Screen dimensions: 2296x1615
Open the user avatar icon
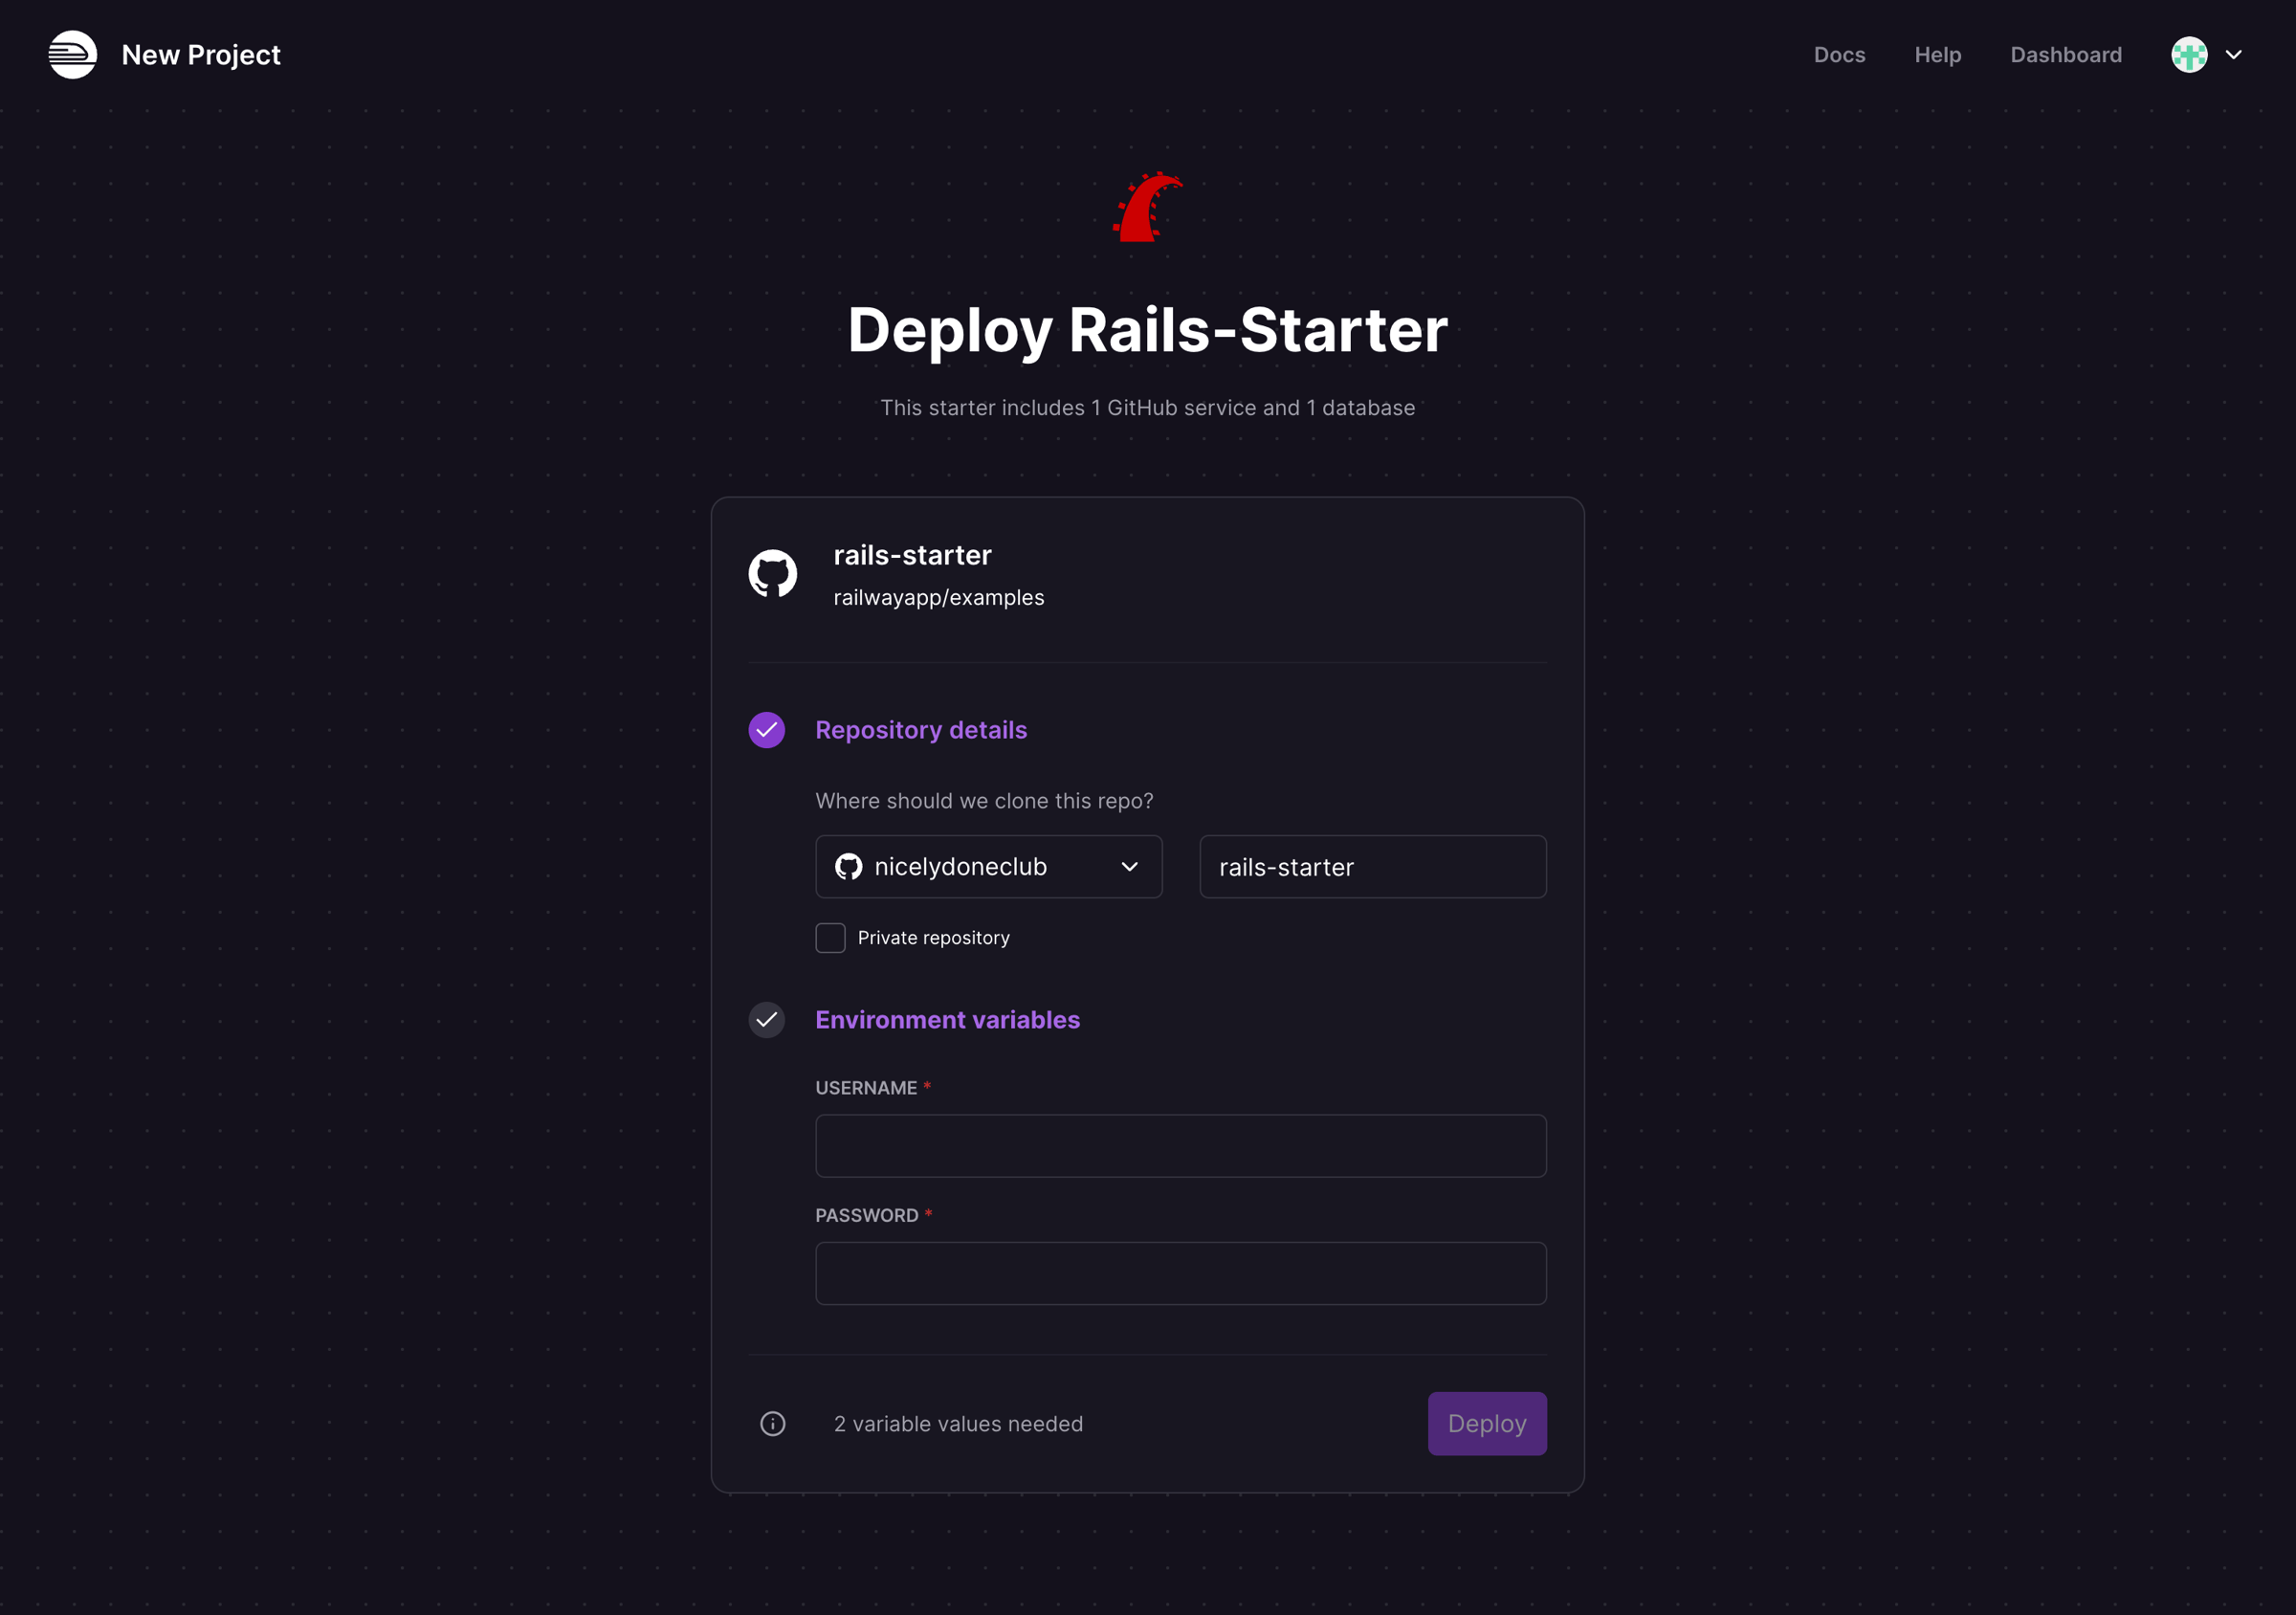coord(2189,55)
